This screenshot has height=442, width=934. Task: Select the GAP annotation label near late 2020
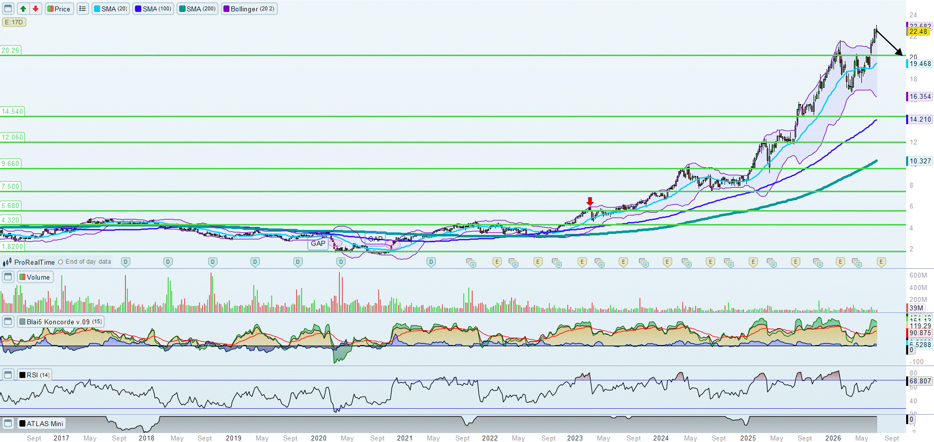(x=376, y=239)
